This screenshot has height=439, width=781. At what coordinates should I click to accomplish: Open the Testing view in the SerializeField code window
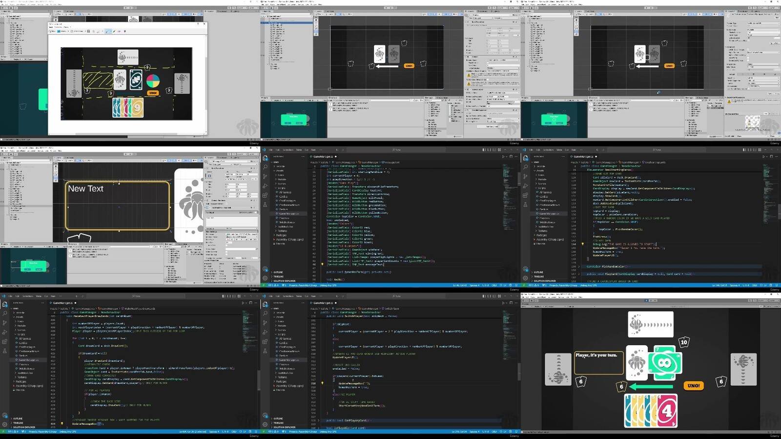coord(265,204)
